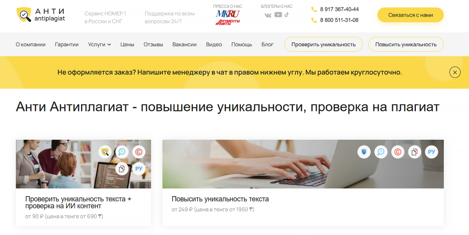Click documents copy icon on Проверить card
Image resolution: width=469 pixels, height=235 pixels.
point(122,169)
